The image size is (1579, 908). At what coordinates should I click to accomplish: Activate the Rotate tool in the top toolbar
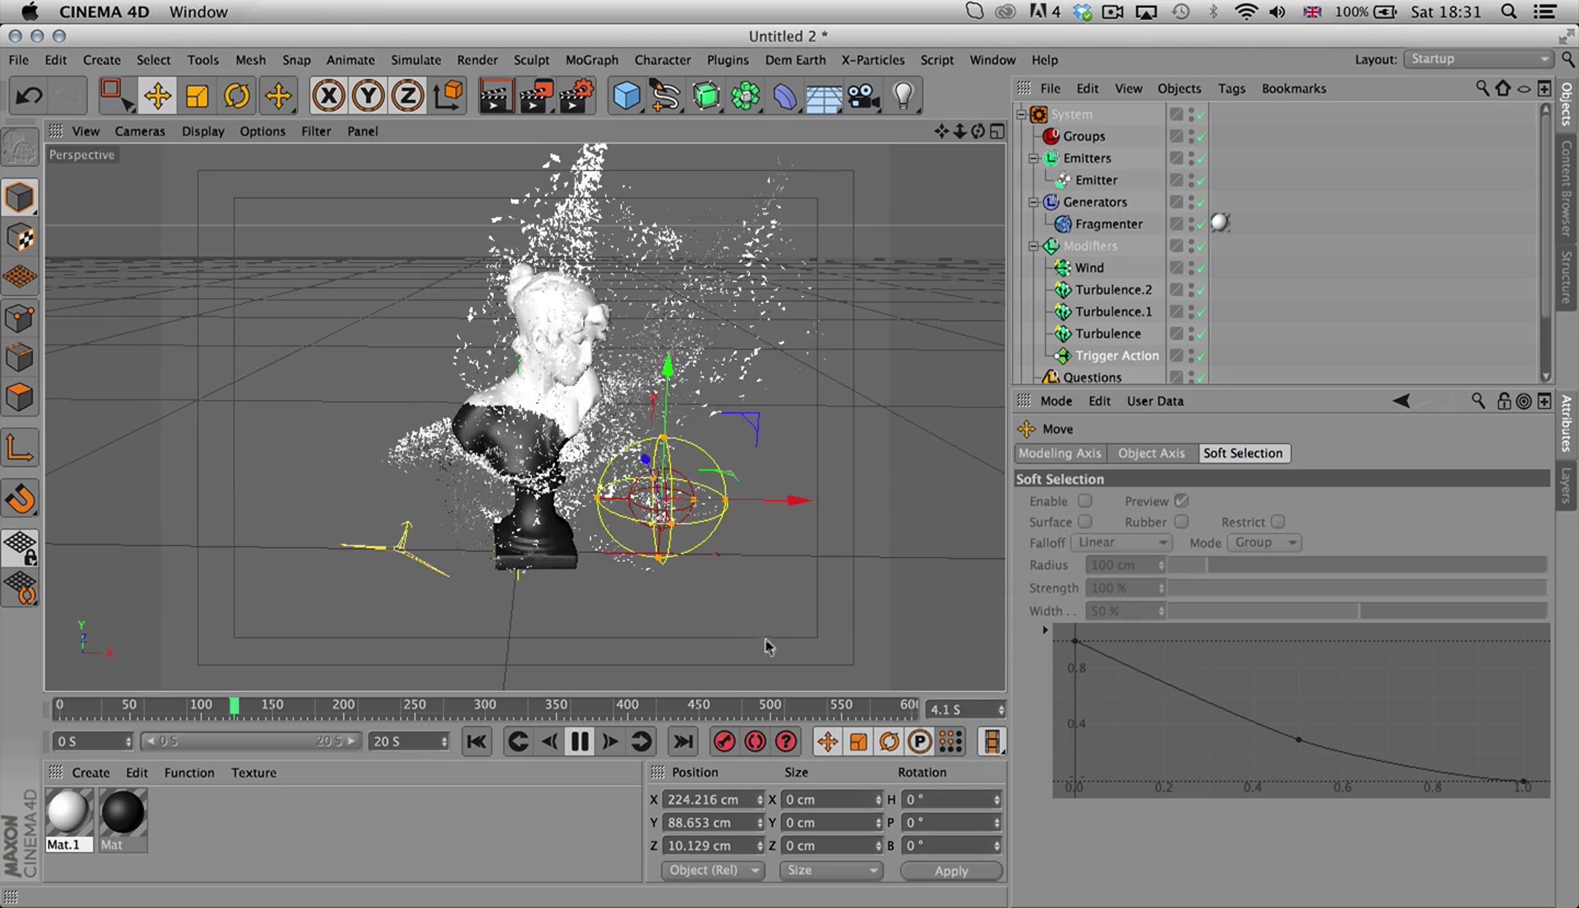[x=237, y=96]
